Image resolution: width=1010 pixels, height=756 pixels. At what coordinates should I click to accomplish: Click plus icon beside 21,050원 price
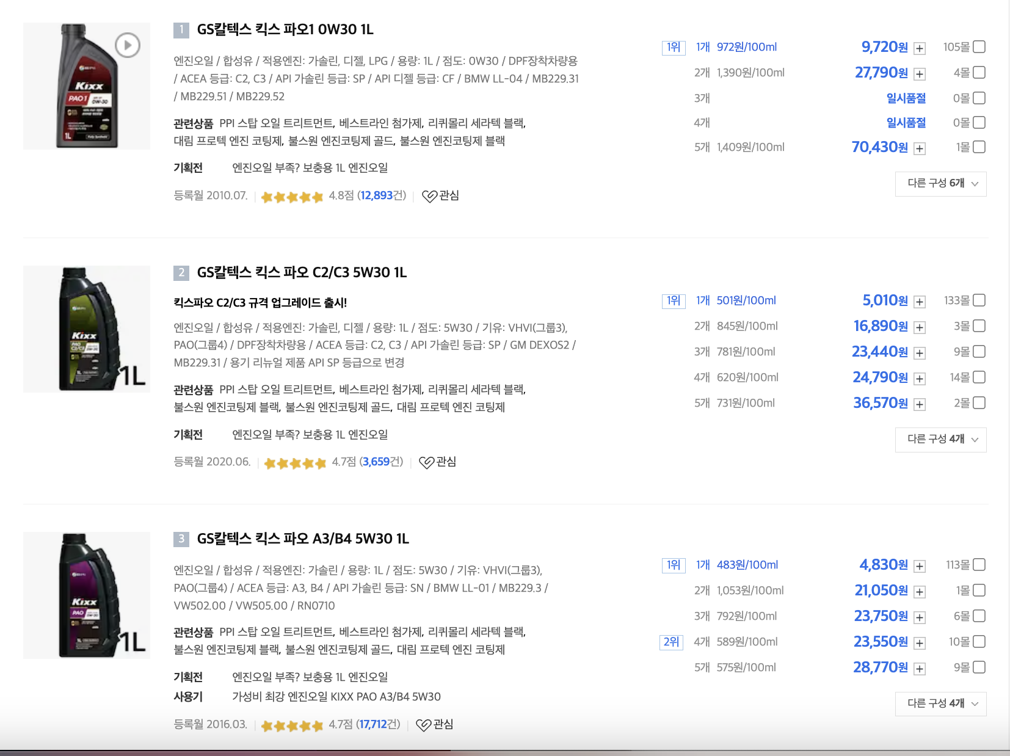click(920, 592)
